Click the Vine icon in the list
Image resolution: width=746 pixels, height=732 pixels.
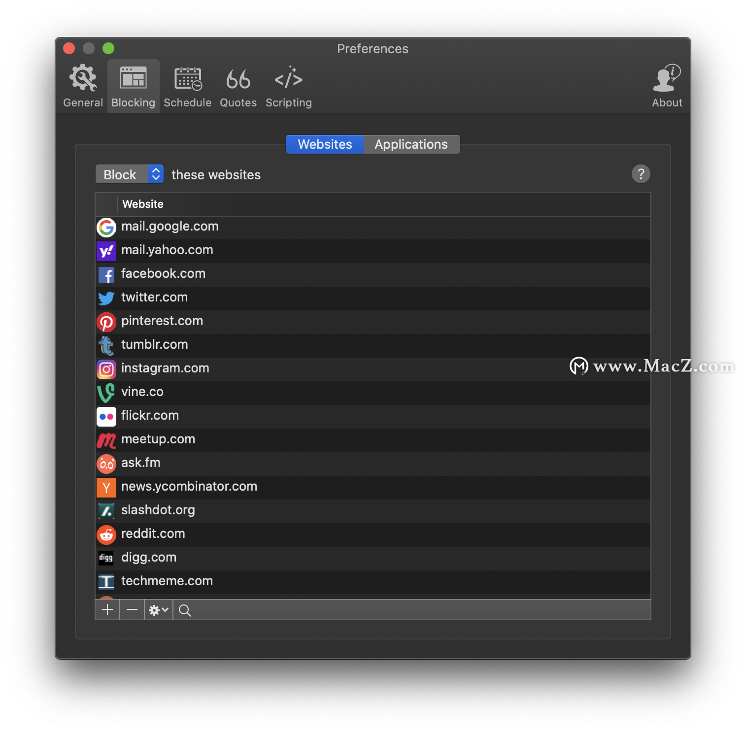tap(106, 393)
